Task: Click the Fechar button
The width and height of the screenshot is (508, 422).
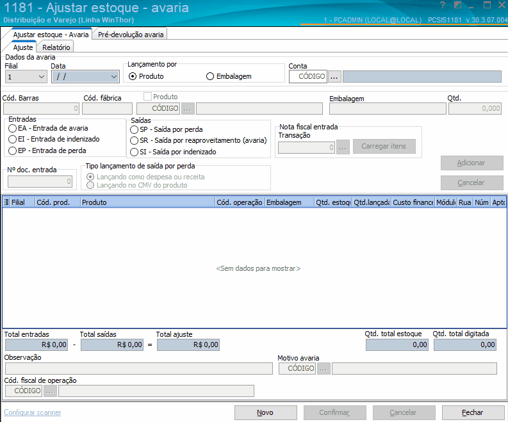Action: point(473,412)
